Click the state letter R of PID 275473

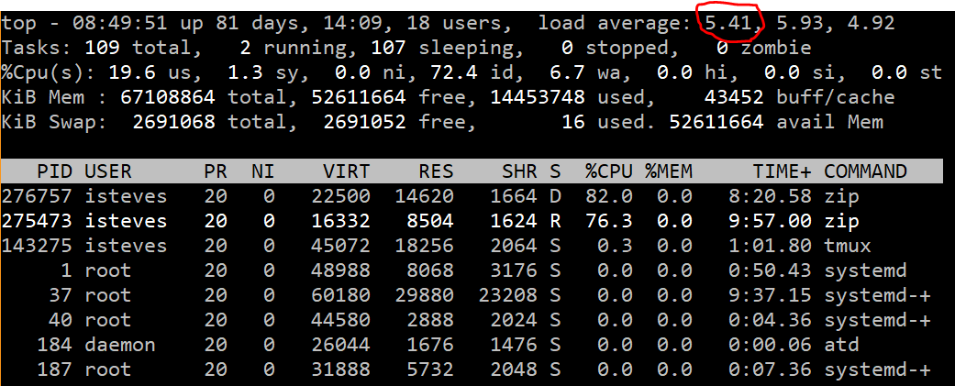point(555,220)
